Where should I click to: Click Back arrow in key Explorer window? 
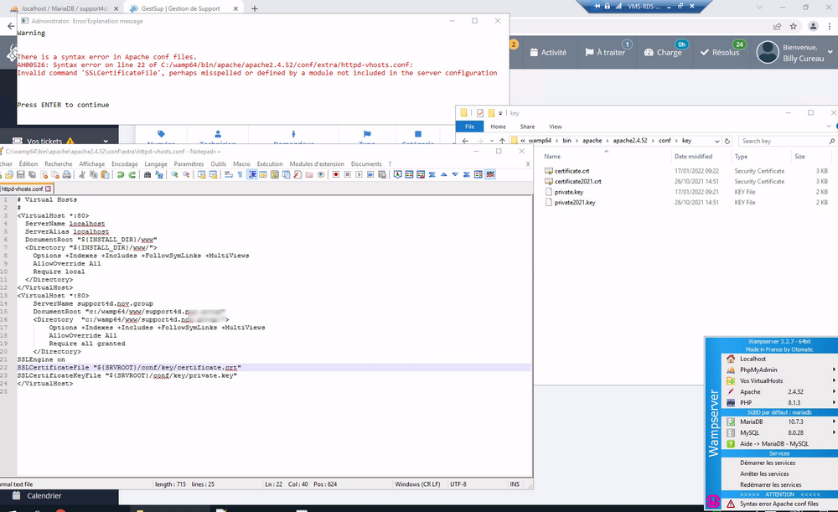pyautogui.click(x=465, y=141)
